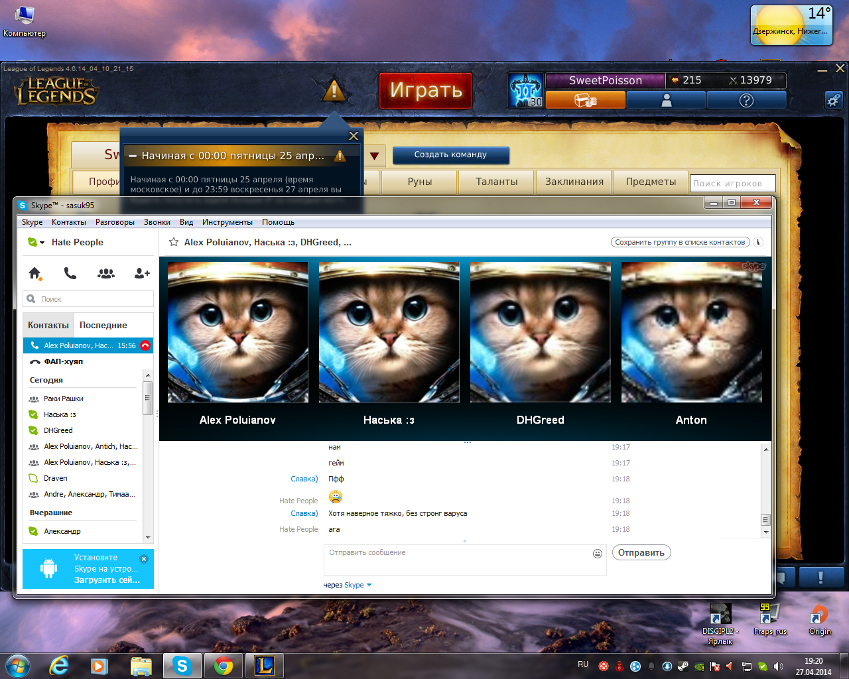Click 'Сохранить группу в списке контактов' button
This screenshot has width=849, height=679.
coord(680,242)
